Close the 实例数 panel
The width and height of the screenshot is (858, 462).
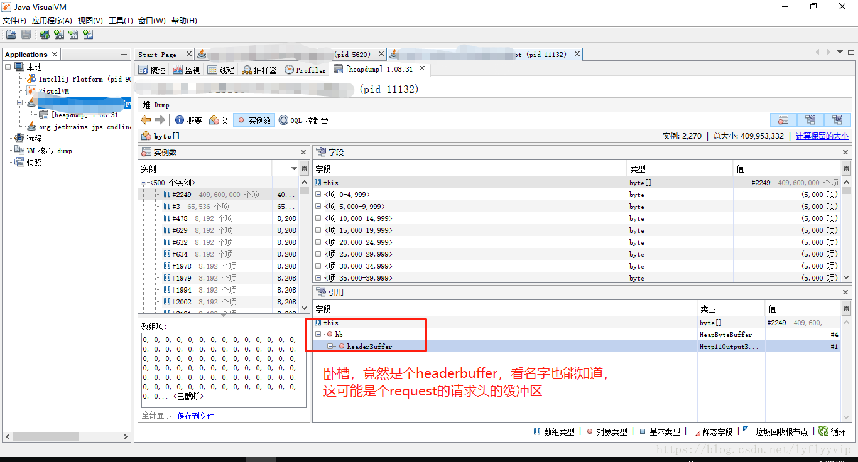(303, 152)
